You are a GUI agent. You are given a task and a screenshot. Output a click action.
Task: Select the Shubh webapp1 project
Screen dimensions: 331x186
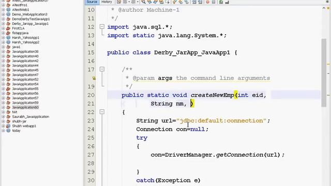pos(24,126)
